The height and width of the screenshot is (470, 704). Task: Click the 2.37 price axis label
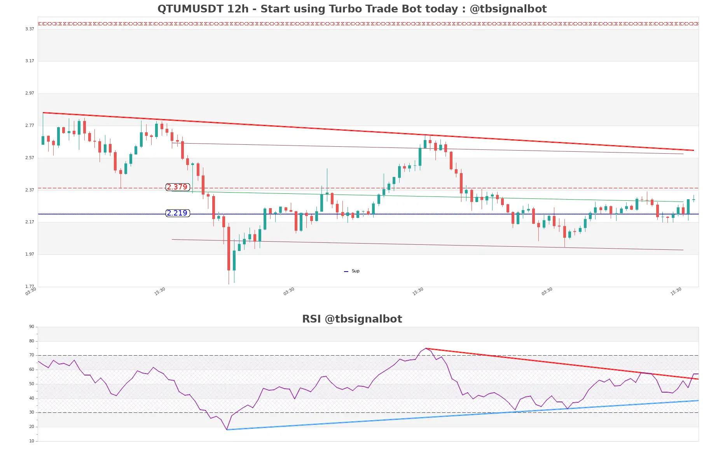[30, 190]
